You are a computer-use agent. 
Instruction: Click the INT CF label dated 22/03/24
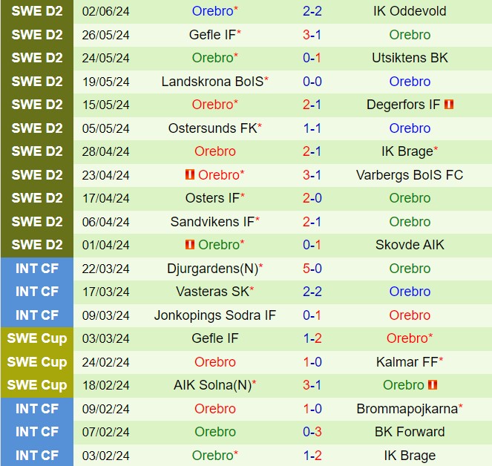click(x=37, y=269)
